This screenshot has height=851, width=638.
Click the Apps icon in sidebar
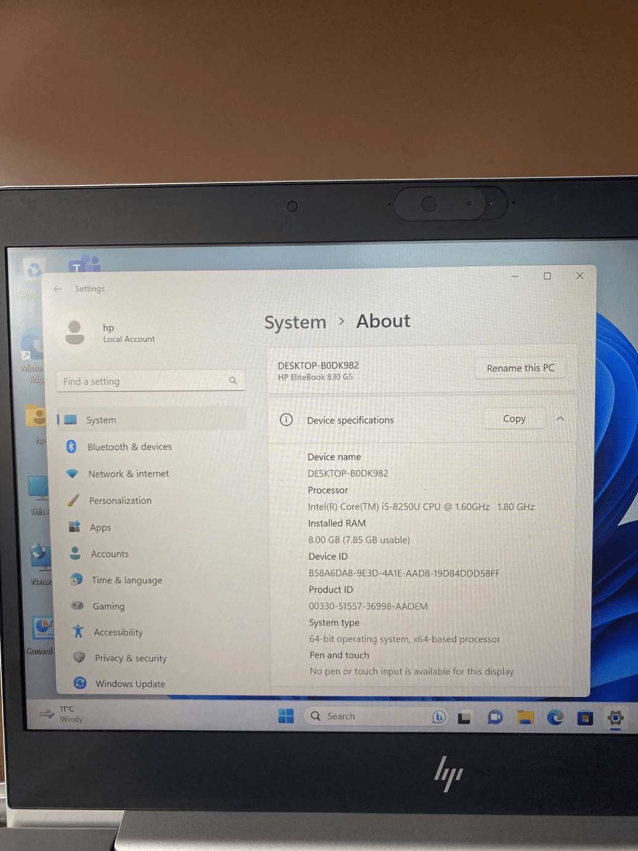click(x=75, y=527)
